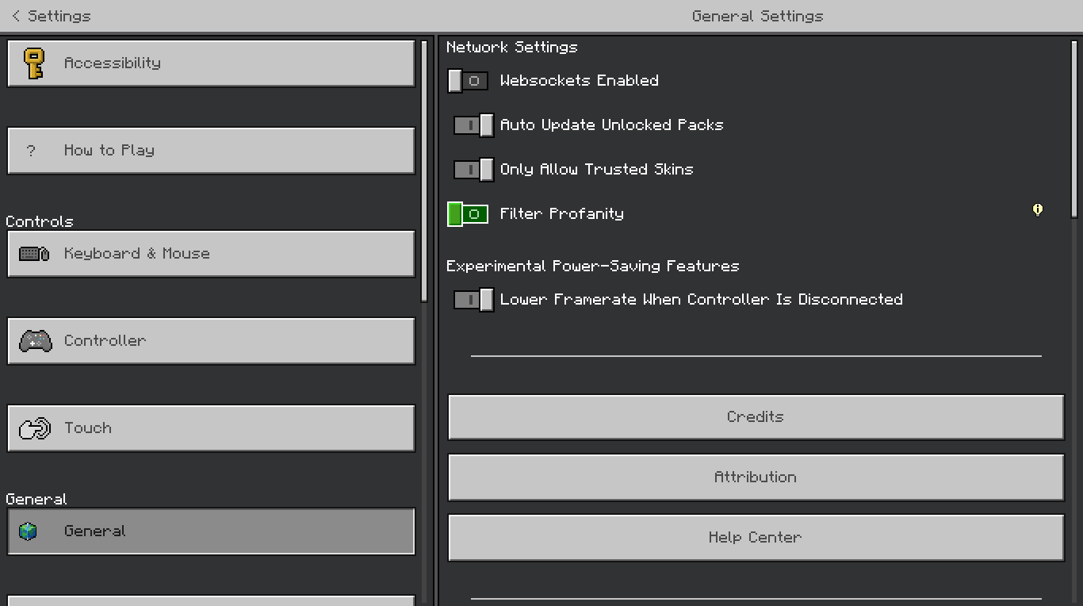Switch to the Touch settings tab
Image resolution: width=1083 pixels, height=606 pixels.
(211, 428)
